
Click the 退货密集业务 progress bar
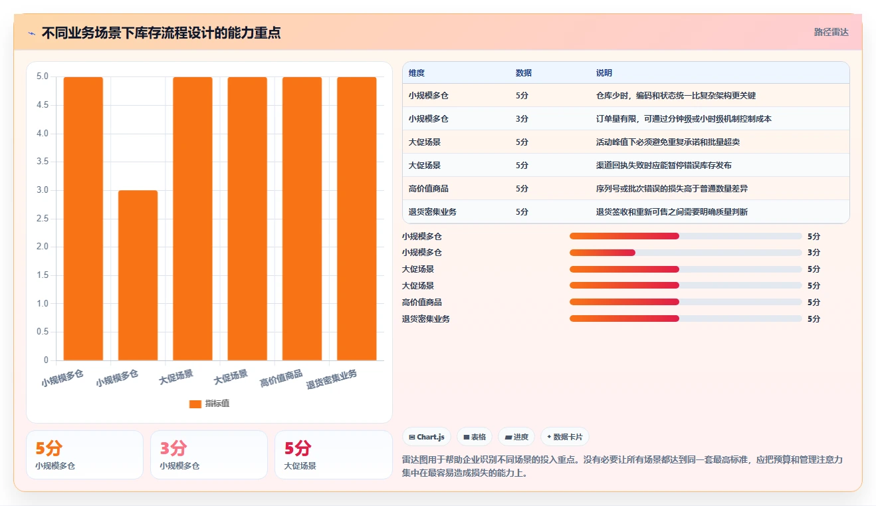click(686, 319)
